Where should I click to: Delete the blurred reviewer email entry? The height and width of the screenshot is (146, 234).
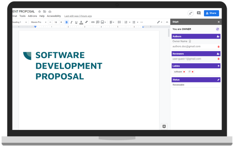point(219,59)
